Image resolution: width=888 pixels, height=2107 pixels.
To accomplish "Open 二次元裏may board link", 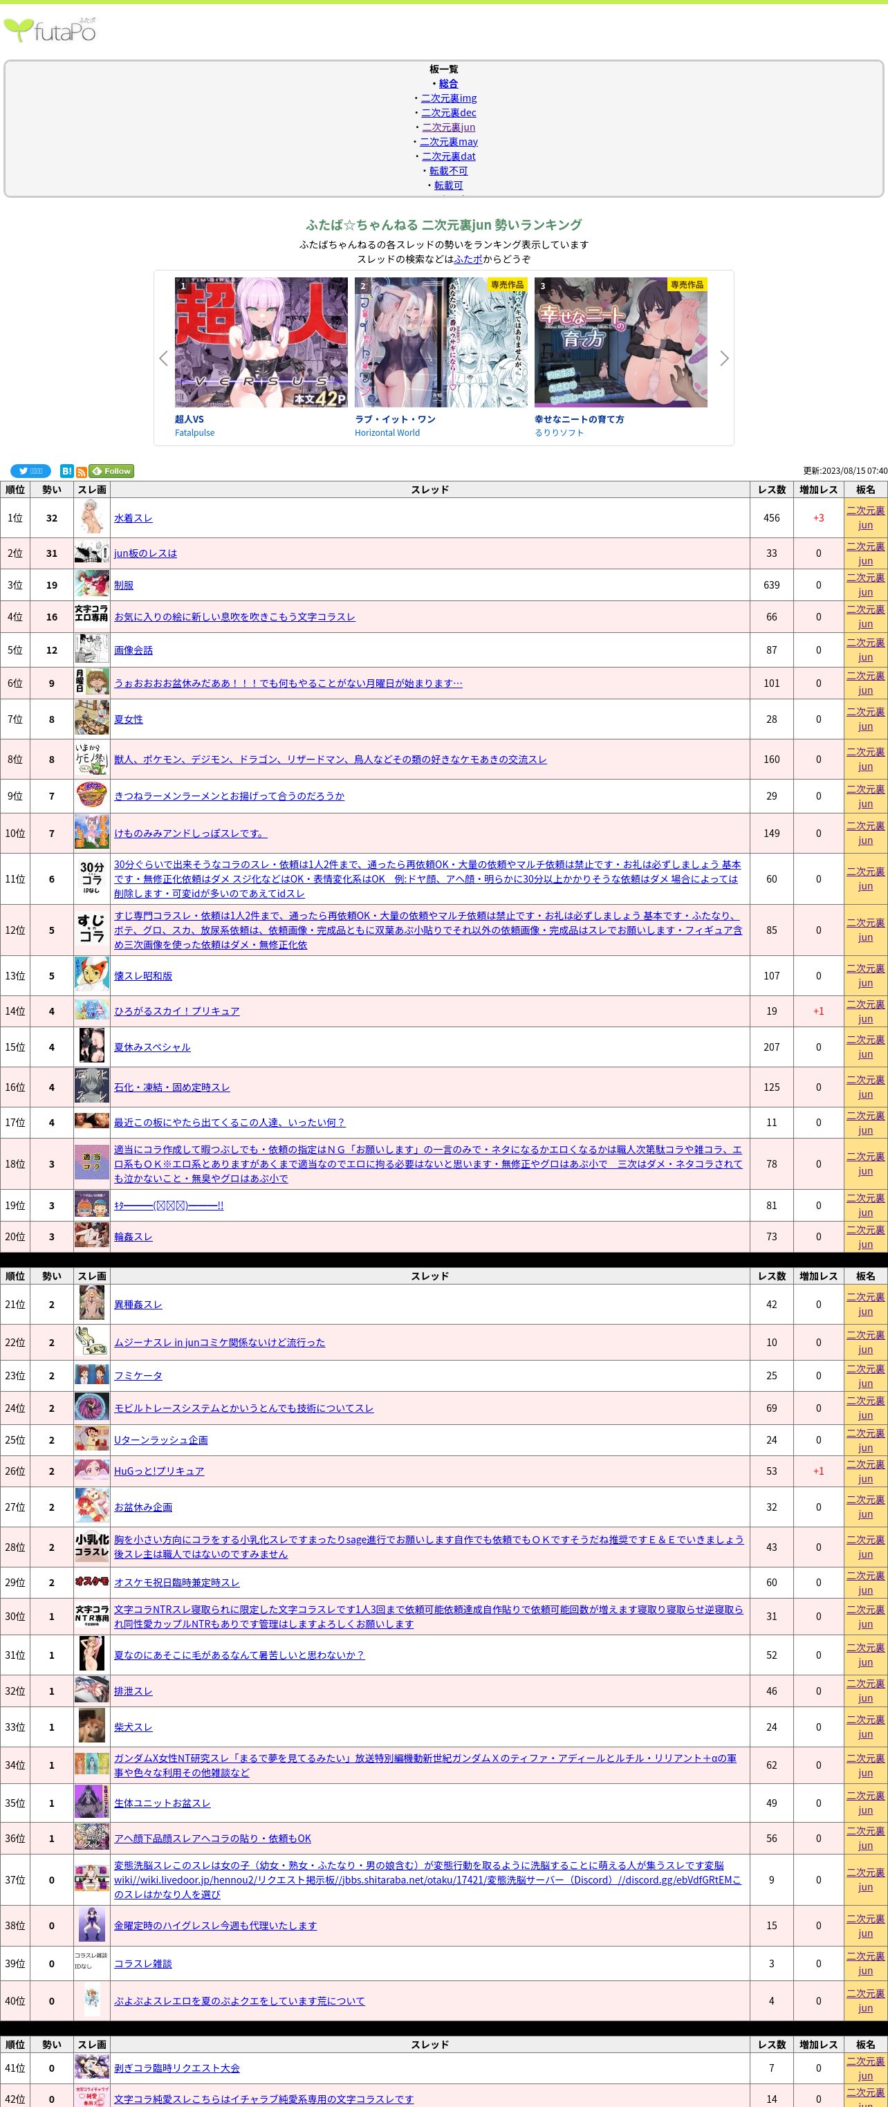I will (448, 142).
